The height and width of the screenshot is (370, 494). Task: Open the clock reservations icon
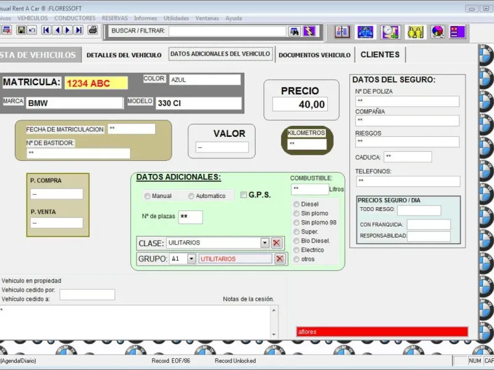pos(390,32)
